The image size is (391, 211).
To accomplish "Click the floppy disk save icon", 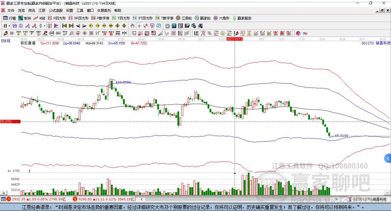I will 187,26.
